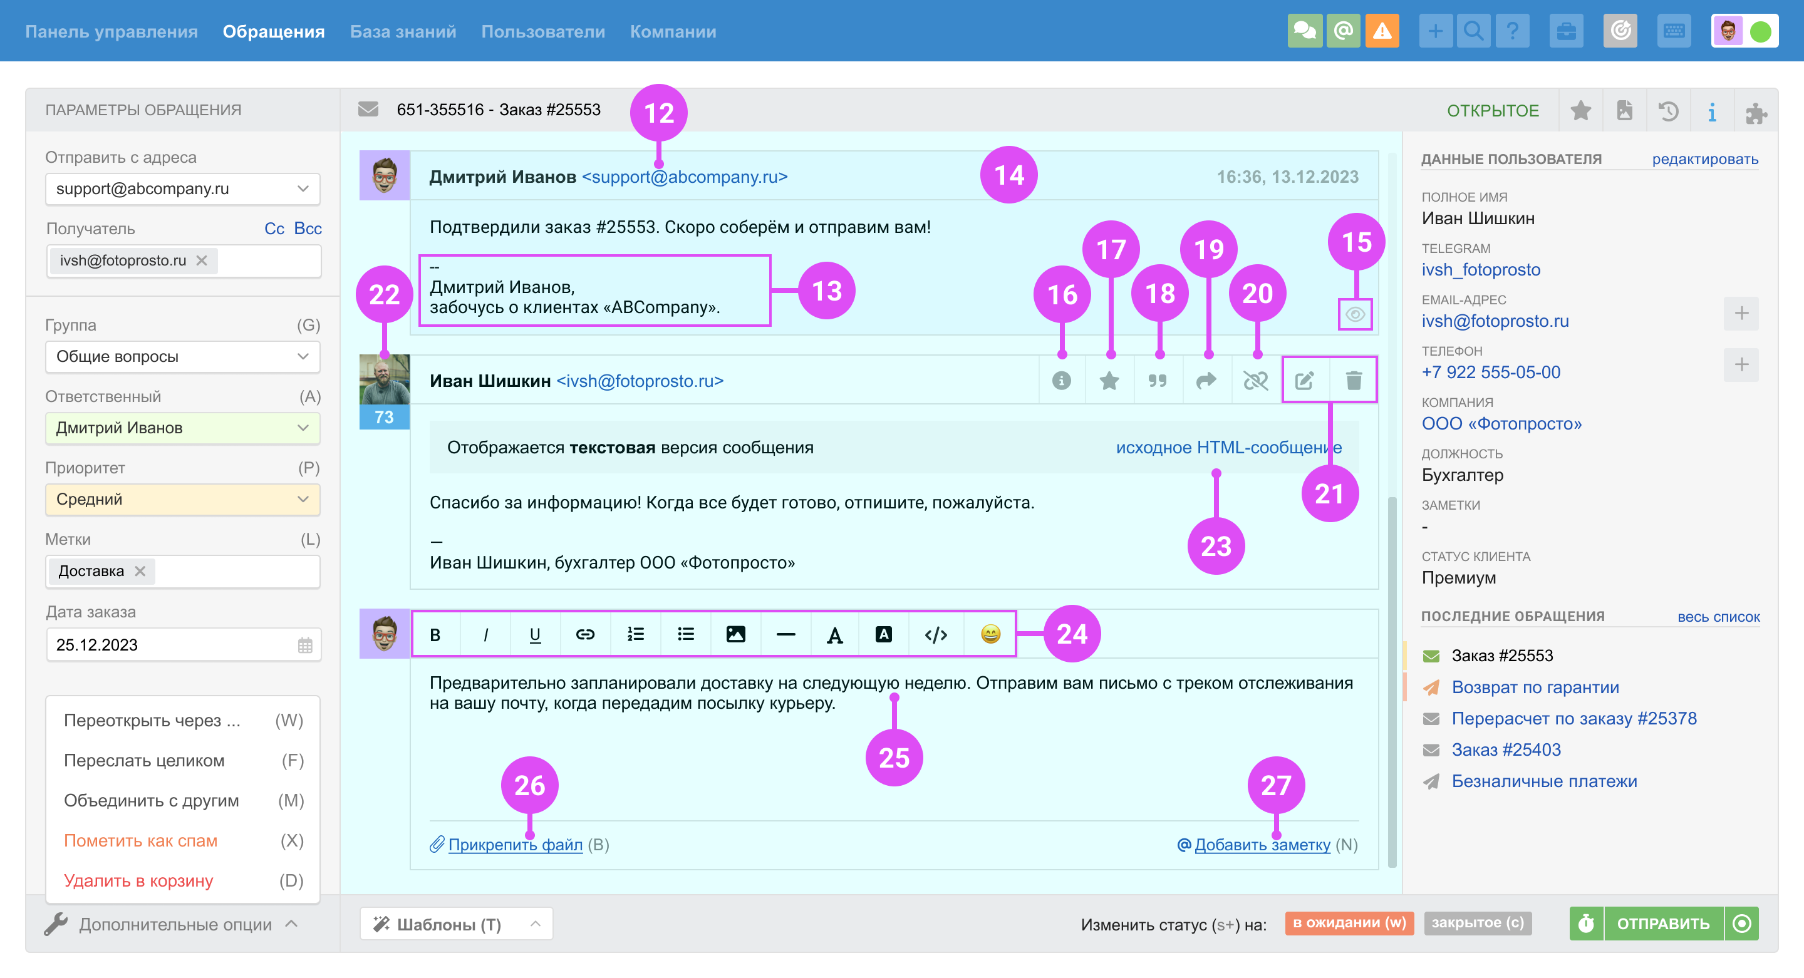Open the Приоритет dropdown
Image resolution: width=1804 pixels, height=978 pixels.
[182, 499]
